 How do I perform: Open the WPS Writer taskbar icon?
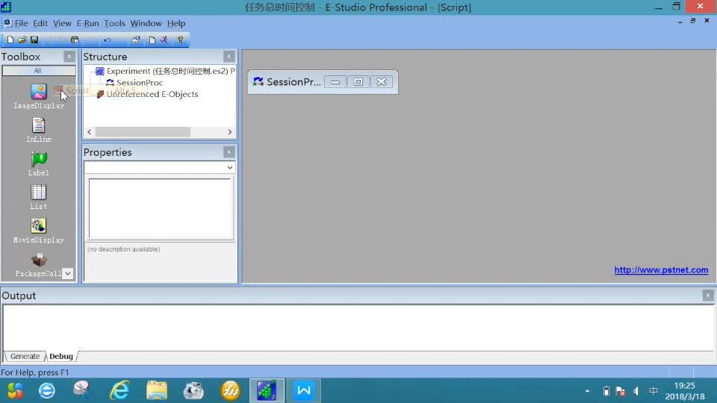[304, 390]
